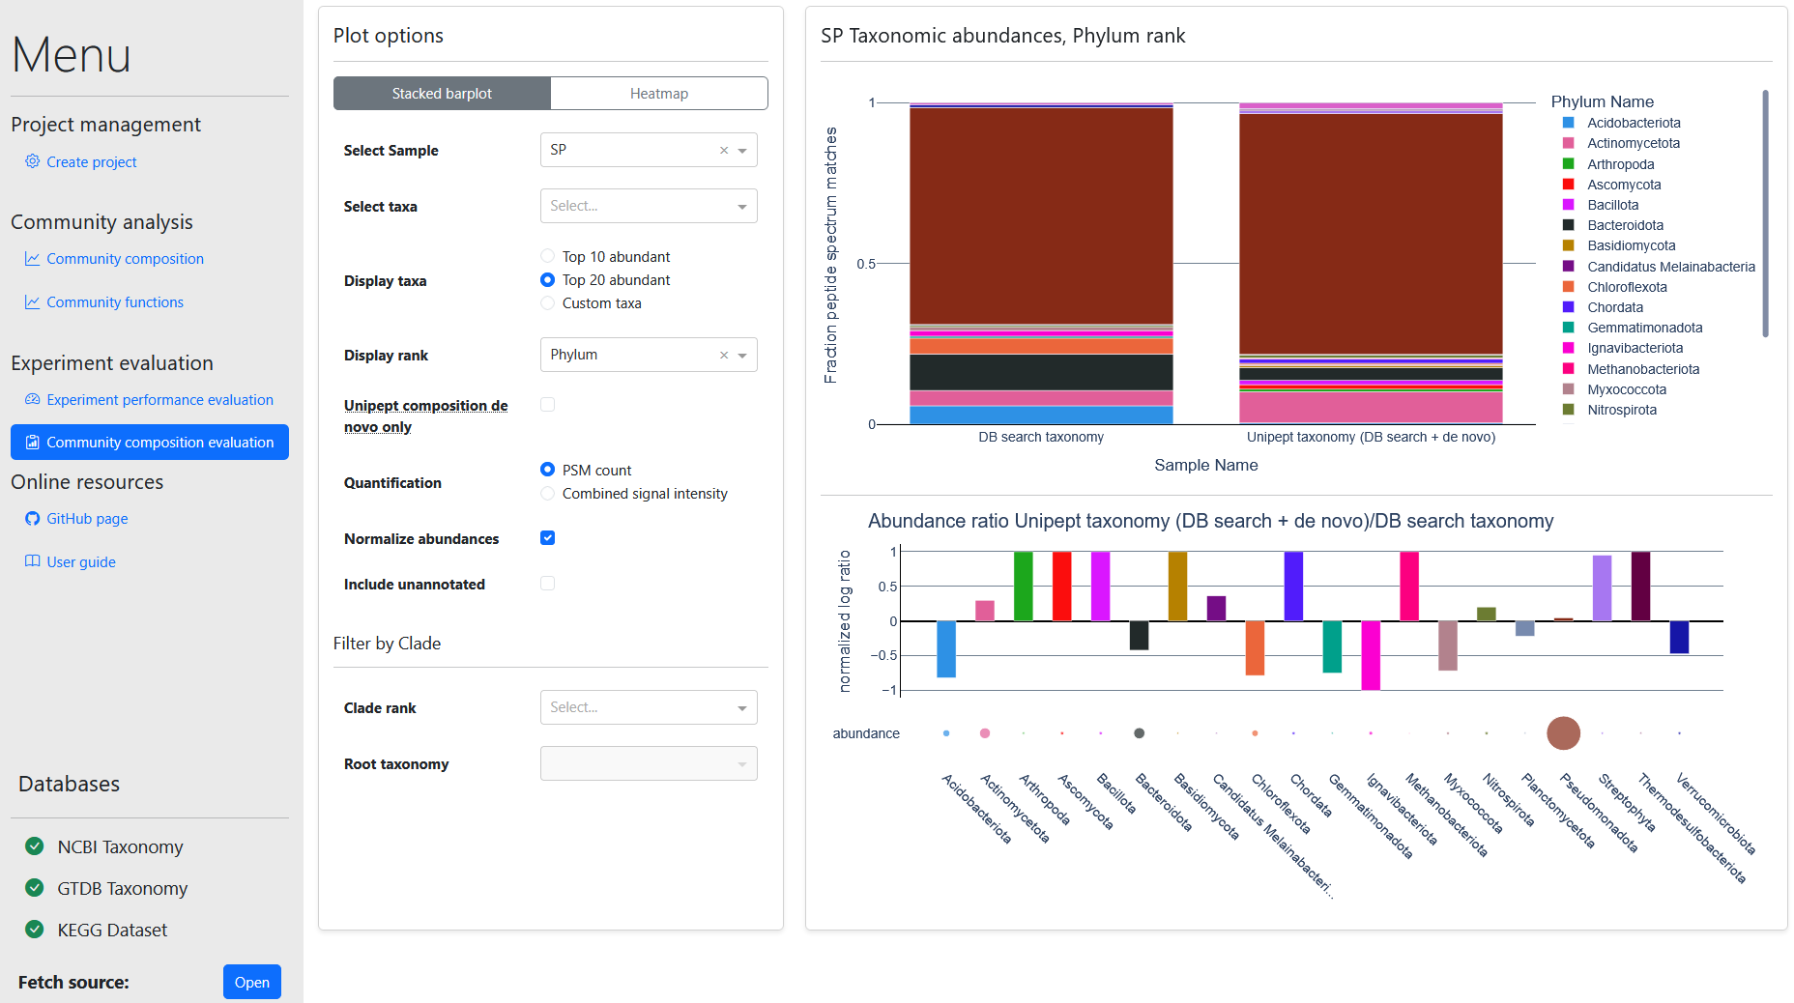The width and height of the screenshot is (1794, 1003).
Task: Uncheck the Normalize abundances checkbox
Action: pos(548,538)
